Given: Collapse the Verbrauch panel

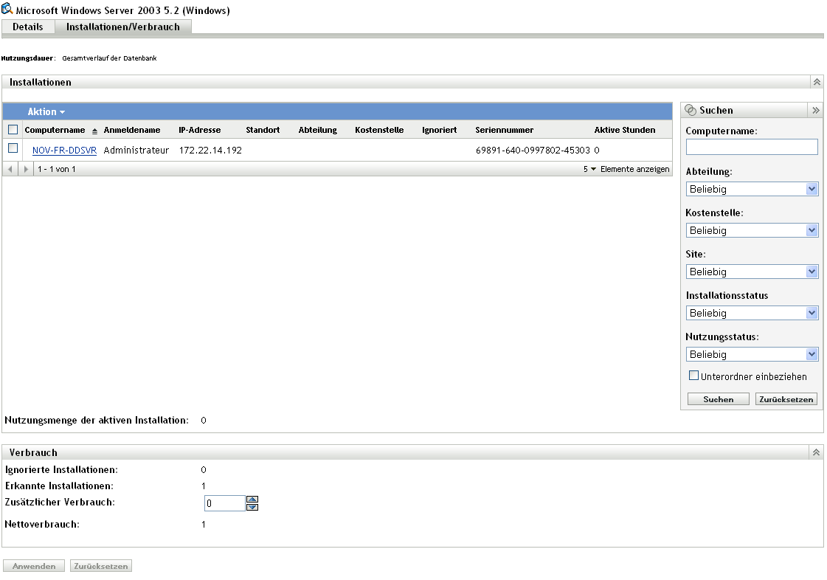Looking at the screenshot, I should tap(816, 452).
